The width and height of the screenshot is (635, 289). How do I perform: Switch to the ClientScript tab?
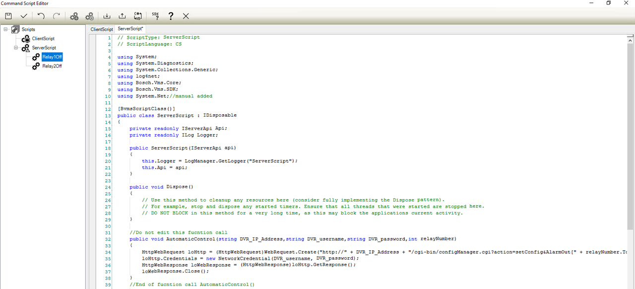pyautogui.click(x=102, y=29)
